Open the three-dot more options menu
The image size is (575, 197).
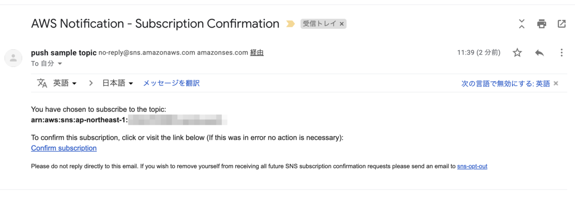tap(562, 53)
